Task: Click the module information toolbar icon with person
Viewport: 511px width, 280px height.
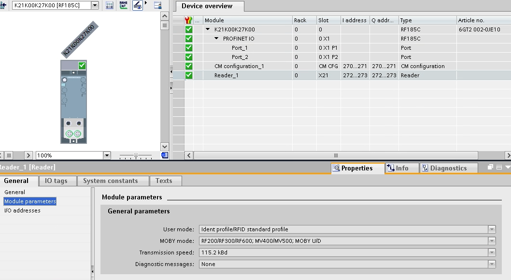Action: tap(158, 5)
